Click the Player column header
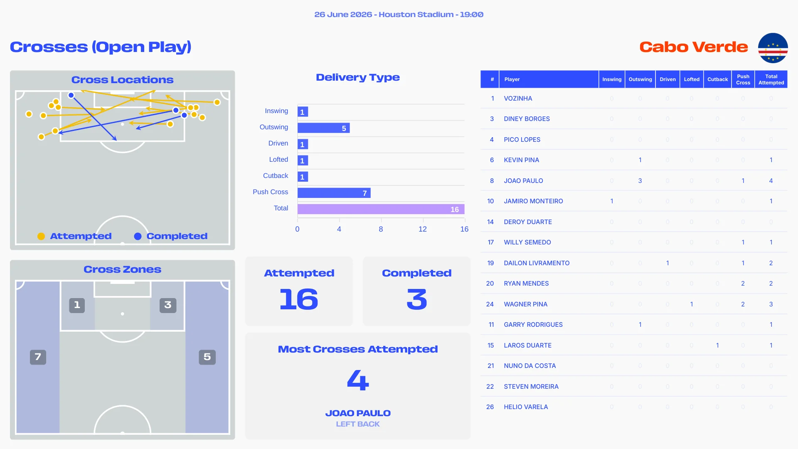 pyautogui.click(x=549, y=79)
